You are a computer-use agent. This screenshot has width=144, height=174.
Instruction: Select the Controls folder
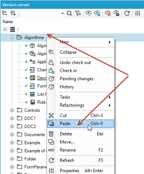coord(32,110)
